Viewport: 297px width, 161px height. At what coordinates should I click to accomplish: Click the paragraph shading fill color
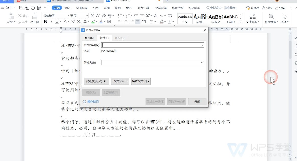point(162,22)
